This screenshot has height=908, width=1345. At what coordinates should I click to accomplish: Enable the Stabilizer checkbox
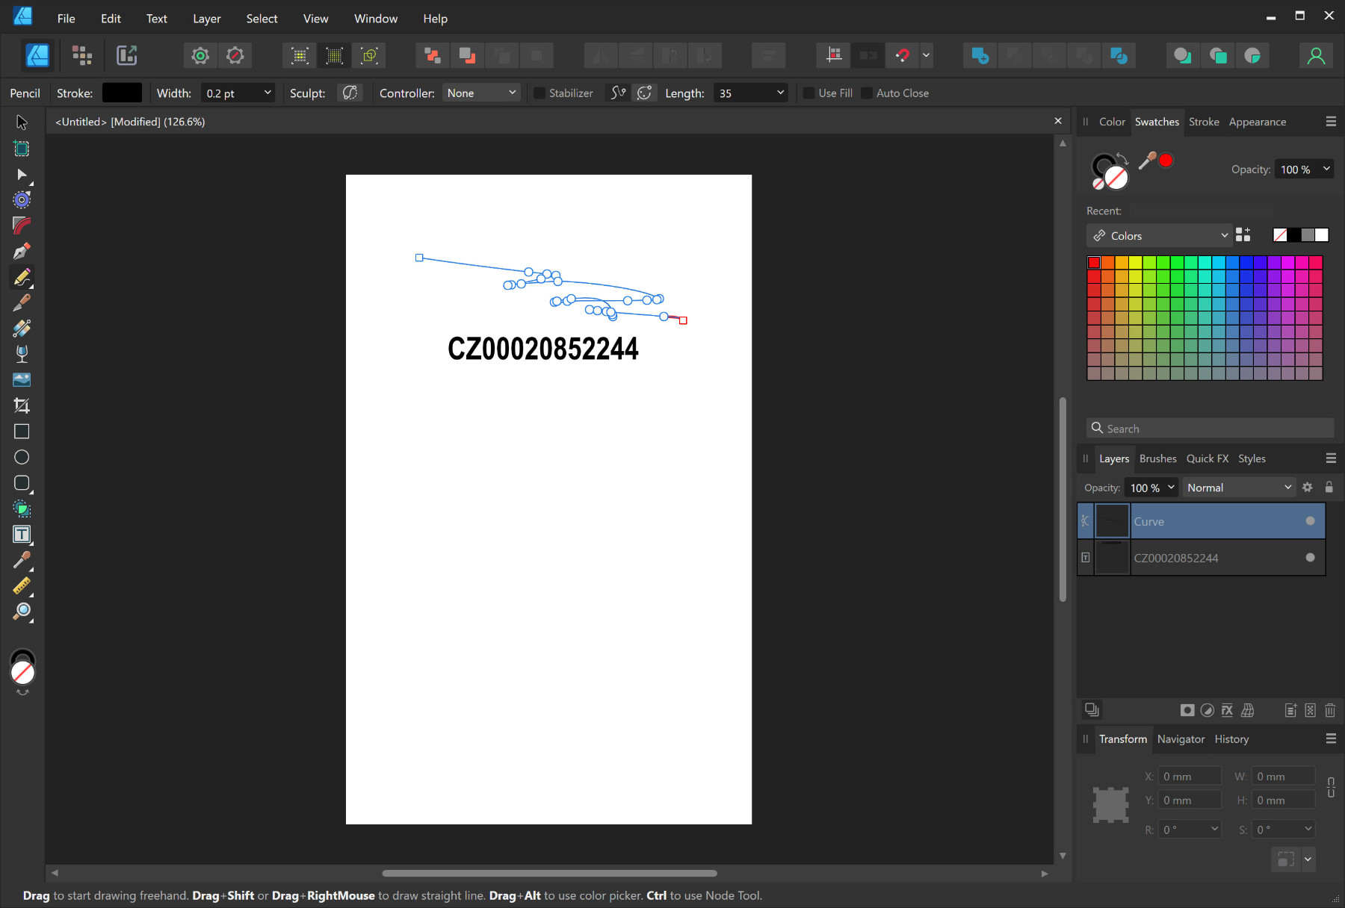pyautogui.click(x=539, y=93)
